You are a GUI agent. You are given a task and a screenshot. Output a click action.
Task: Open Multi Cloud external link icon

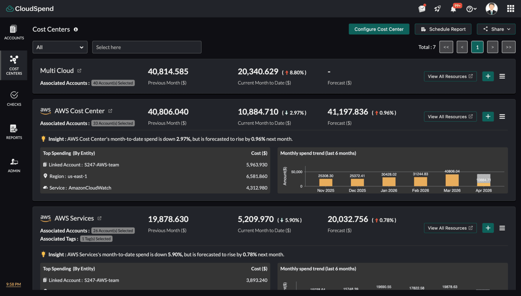80,71
